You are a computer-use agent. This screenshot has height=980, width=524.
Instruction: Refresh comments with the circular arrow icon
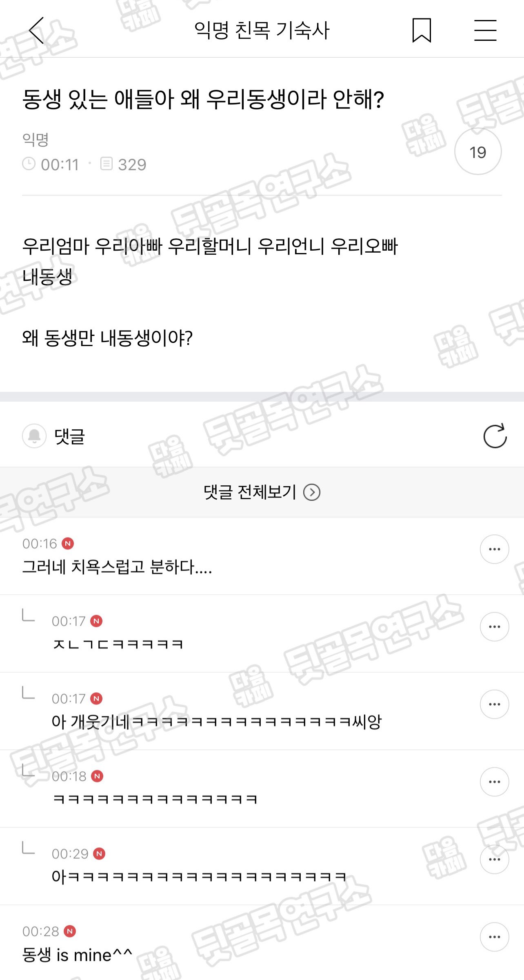tap(495, 436)
